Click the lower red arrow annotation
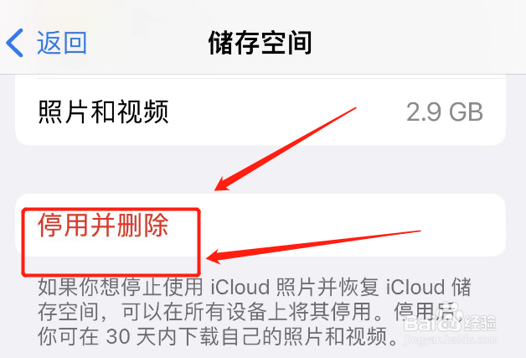The height and width of the screenshot is (358, 526). coord(313,246)
